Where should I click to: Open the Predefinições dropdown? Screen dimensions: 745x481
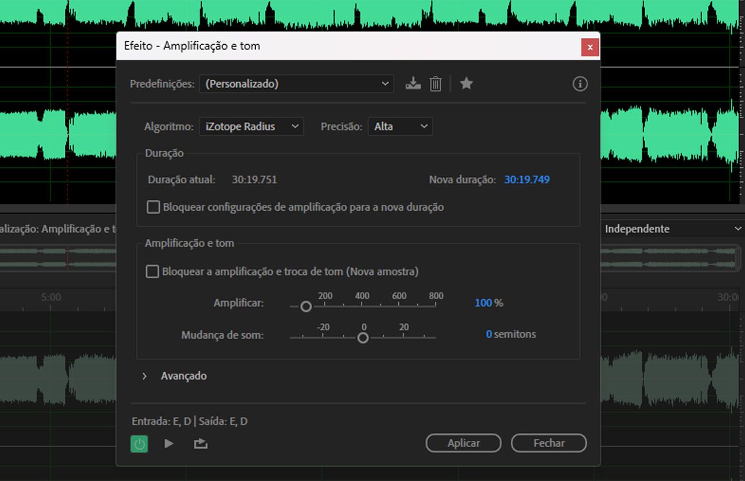tap(296, 84)
